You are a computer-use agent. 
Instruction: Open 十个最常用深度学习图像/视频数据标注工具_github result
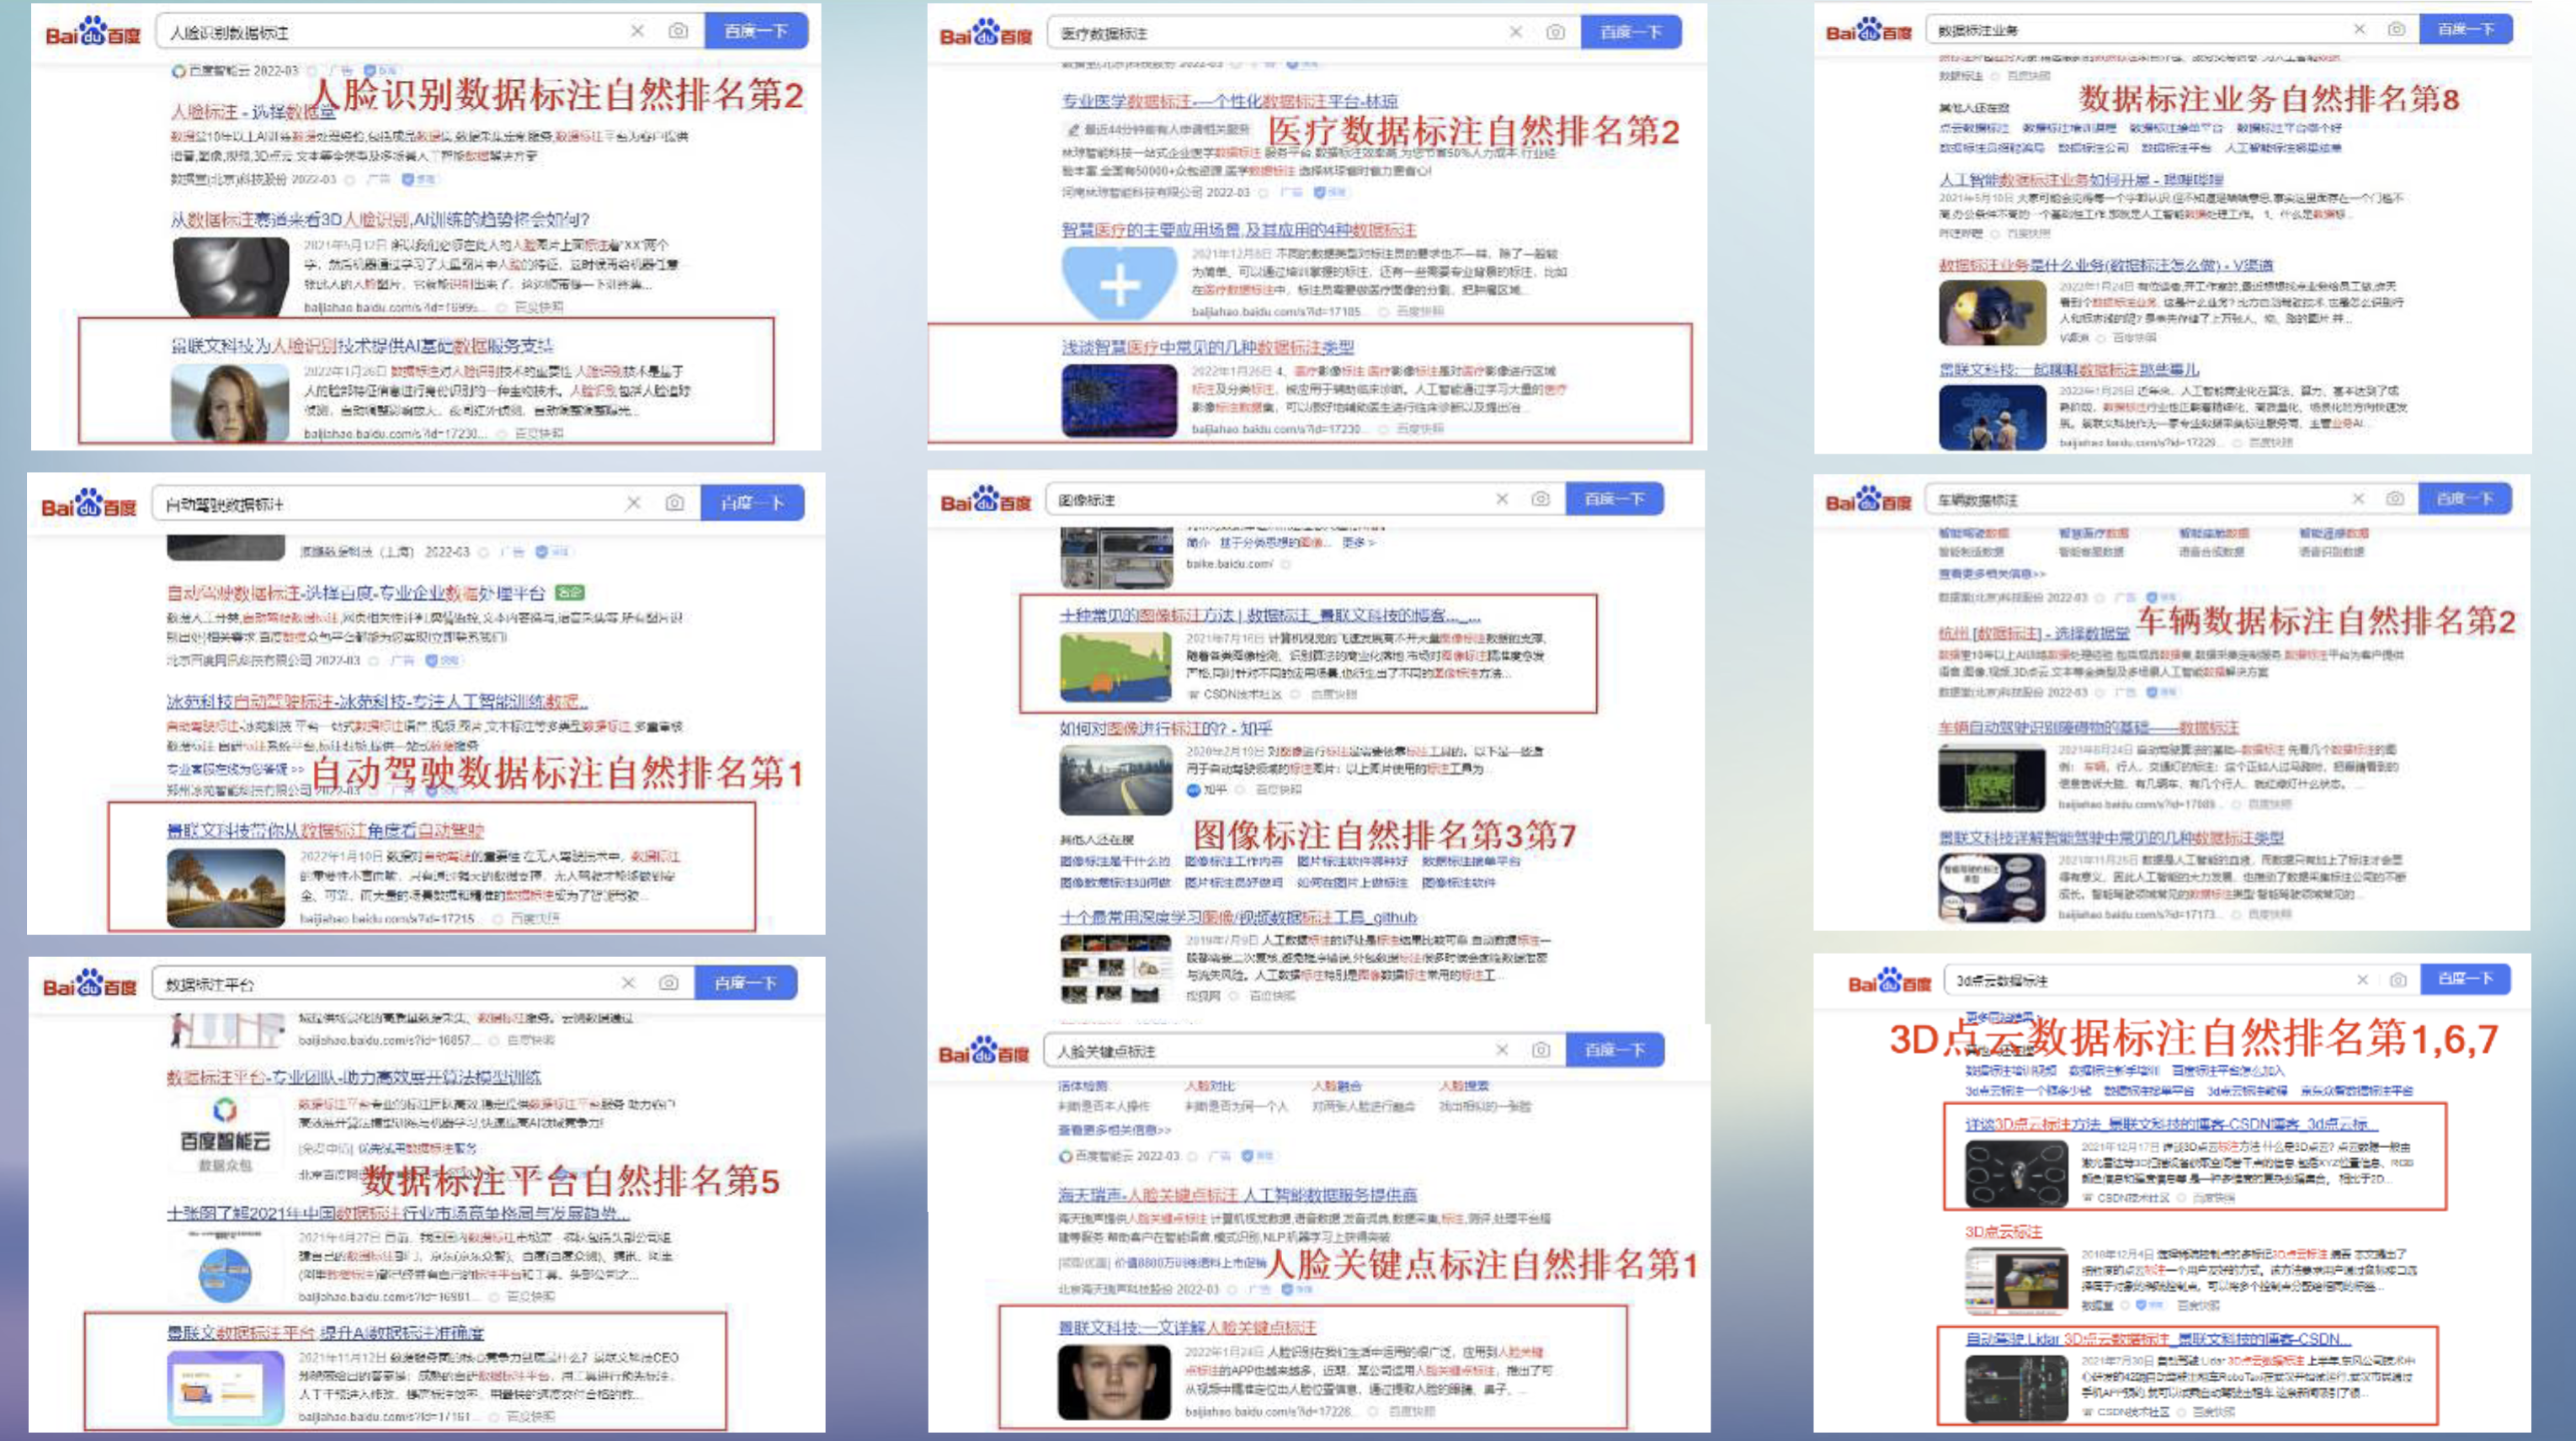coord(1238,917)
